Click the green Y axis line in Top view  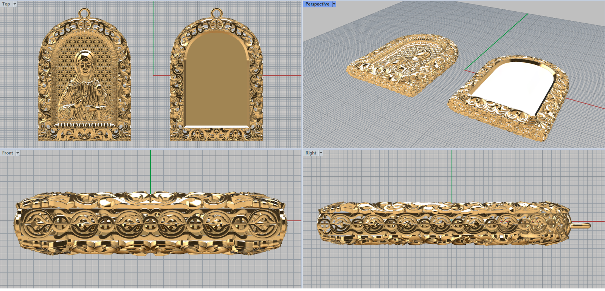(153, 38)
